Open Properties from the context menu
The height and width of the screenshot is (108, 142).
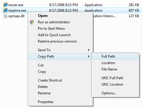pos(46,102)
